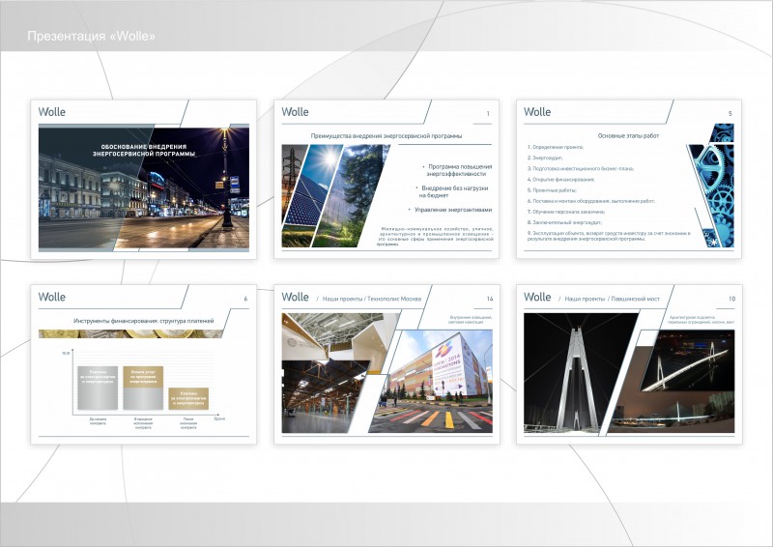Open the «Основные этапы работ» slide

pos(629,180)
